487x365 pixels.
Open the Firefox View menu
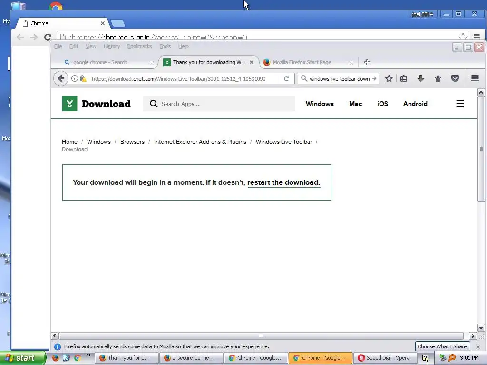tap(91, 46)
